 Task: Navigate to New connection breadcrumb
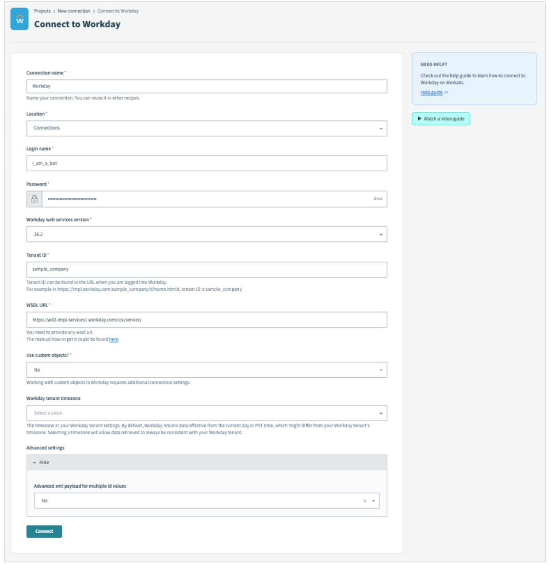click(x=74, y=11)
